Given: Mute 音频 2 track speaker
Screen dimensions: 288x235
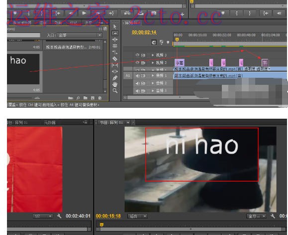Looking at the screenshot, I should pyautogui.click(x=138, y=83).
